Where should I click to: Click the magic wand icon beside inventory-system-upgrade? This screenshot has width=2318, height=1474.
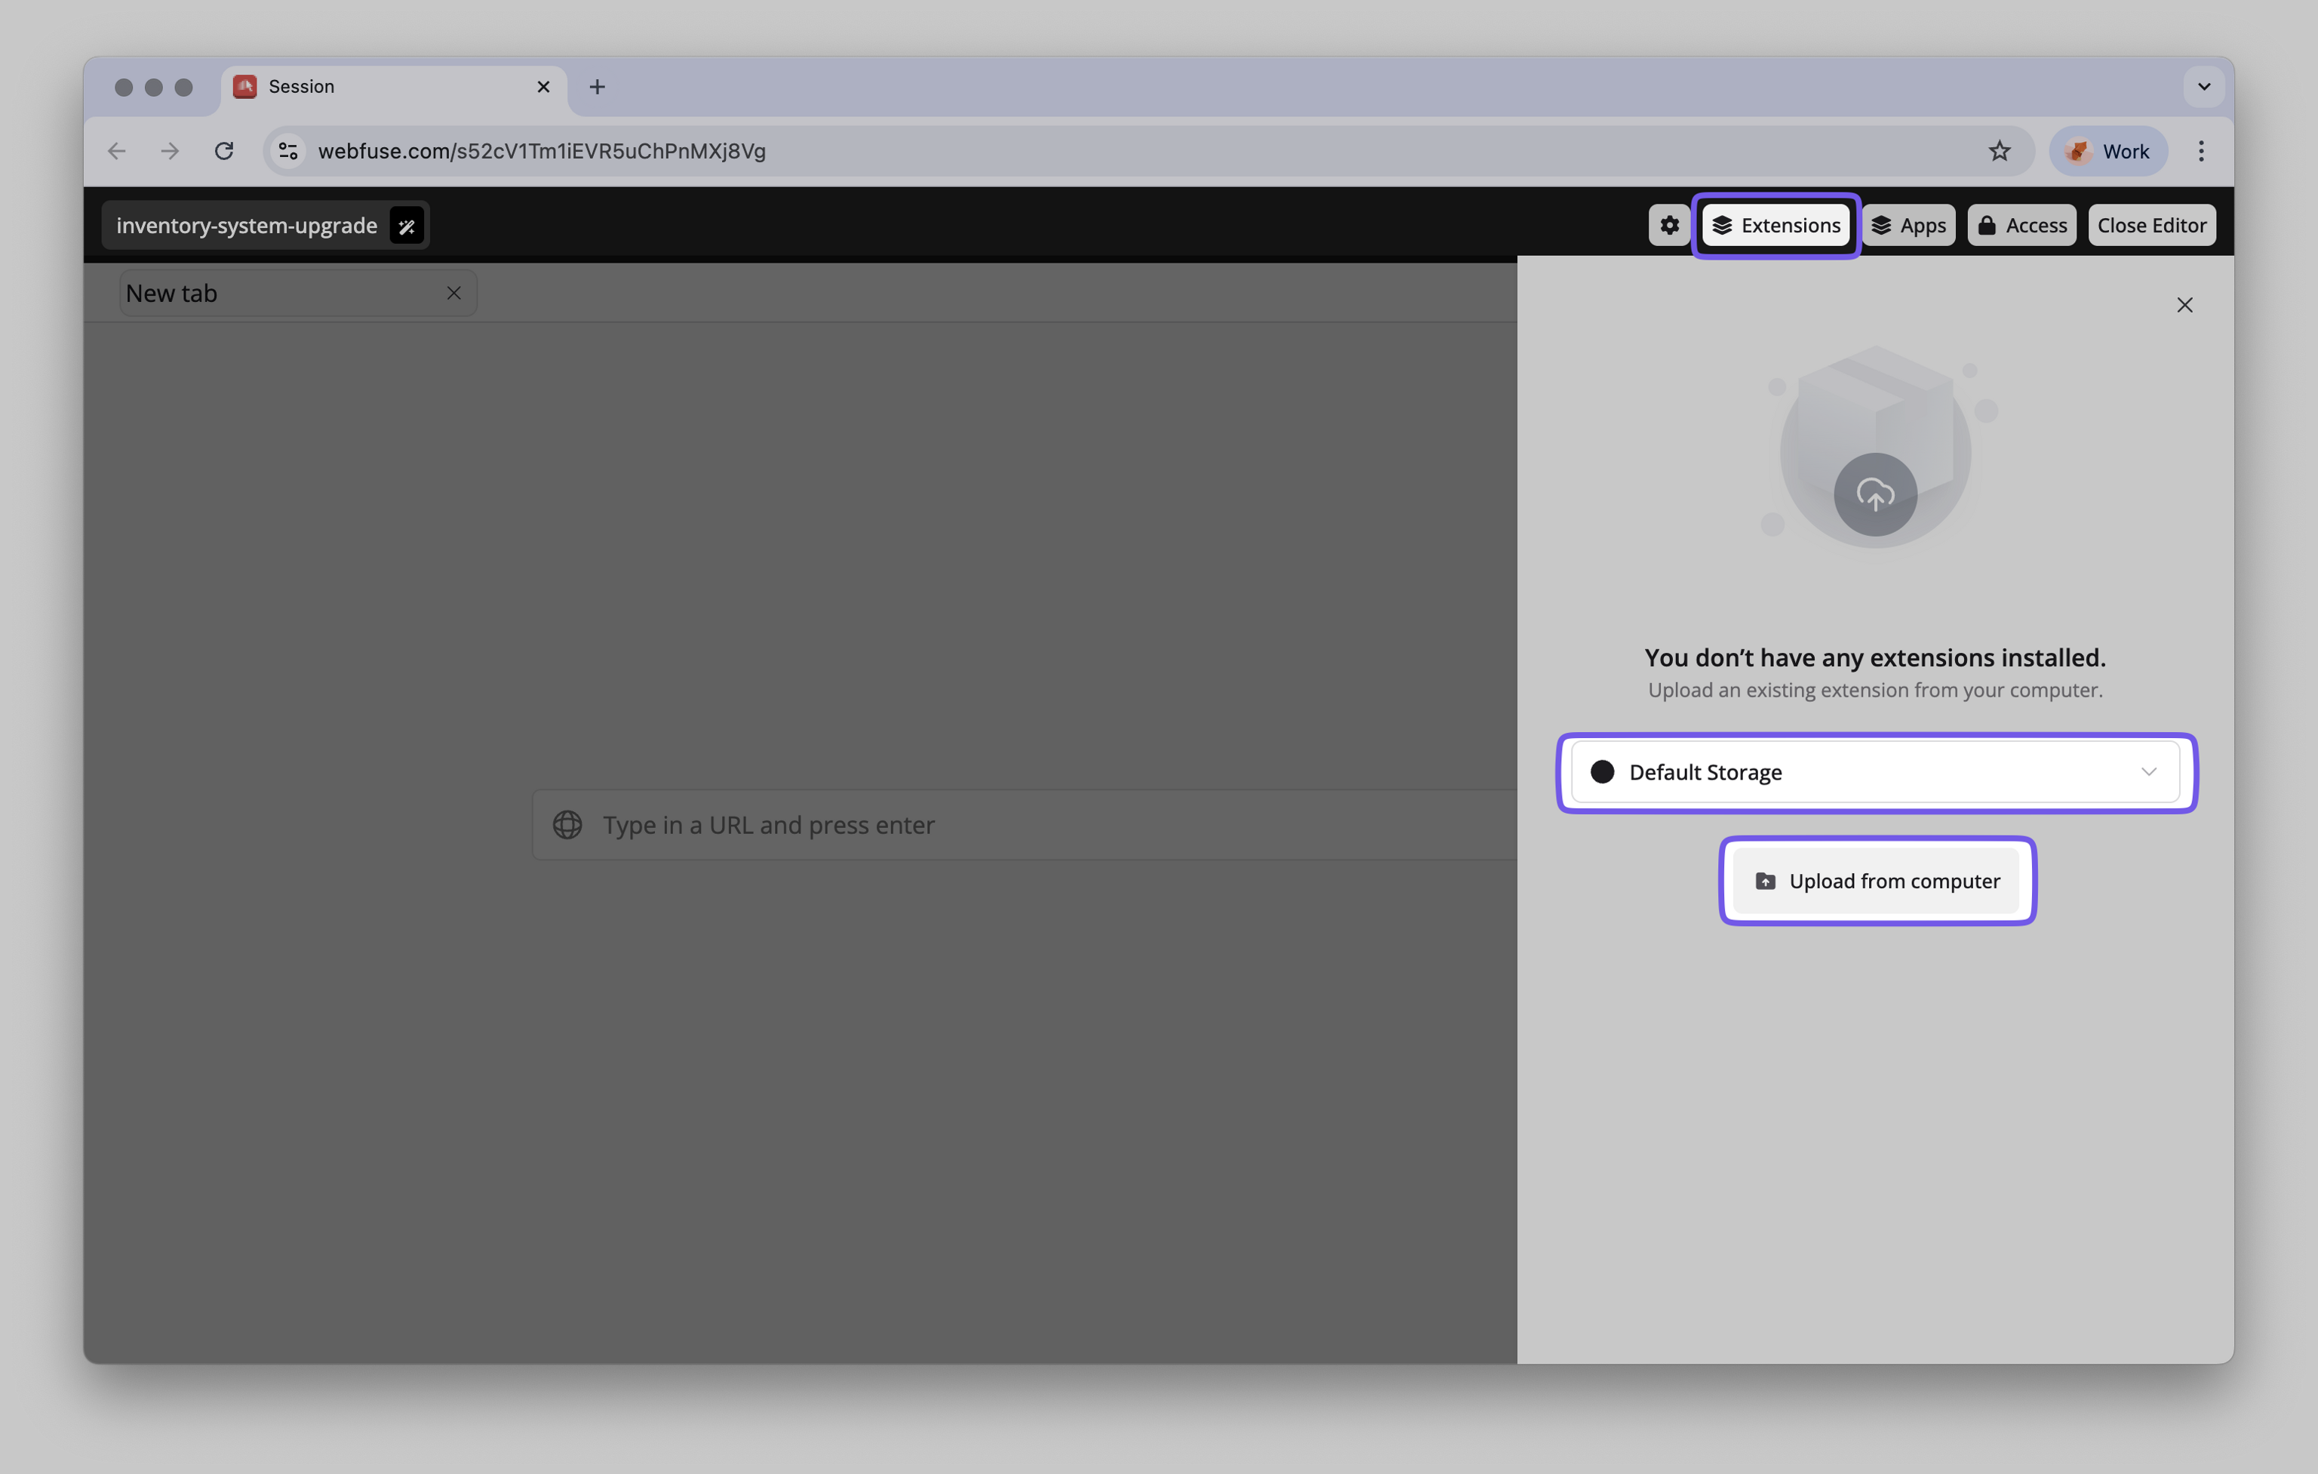click(405, 225)
